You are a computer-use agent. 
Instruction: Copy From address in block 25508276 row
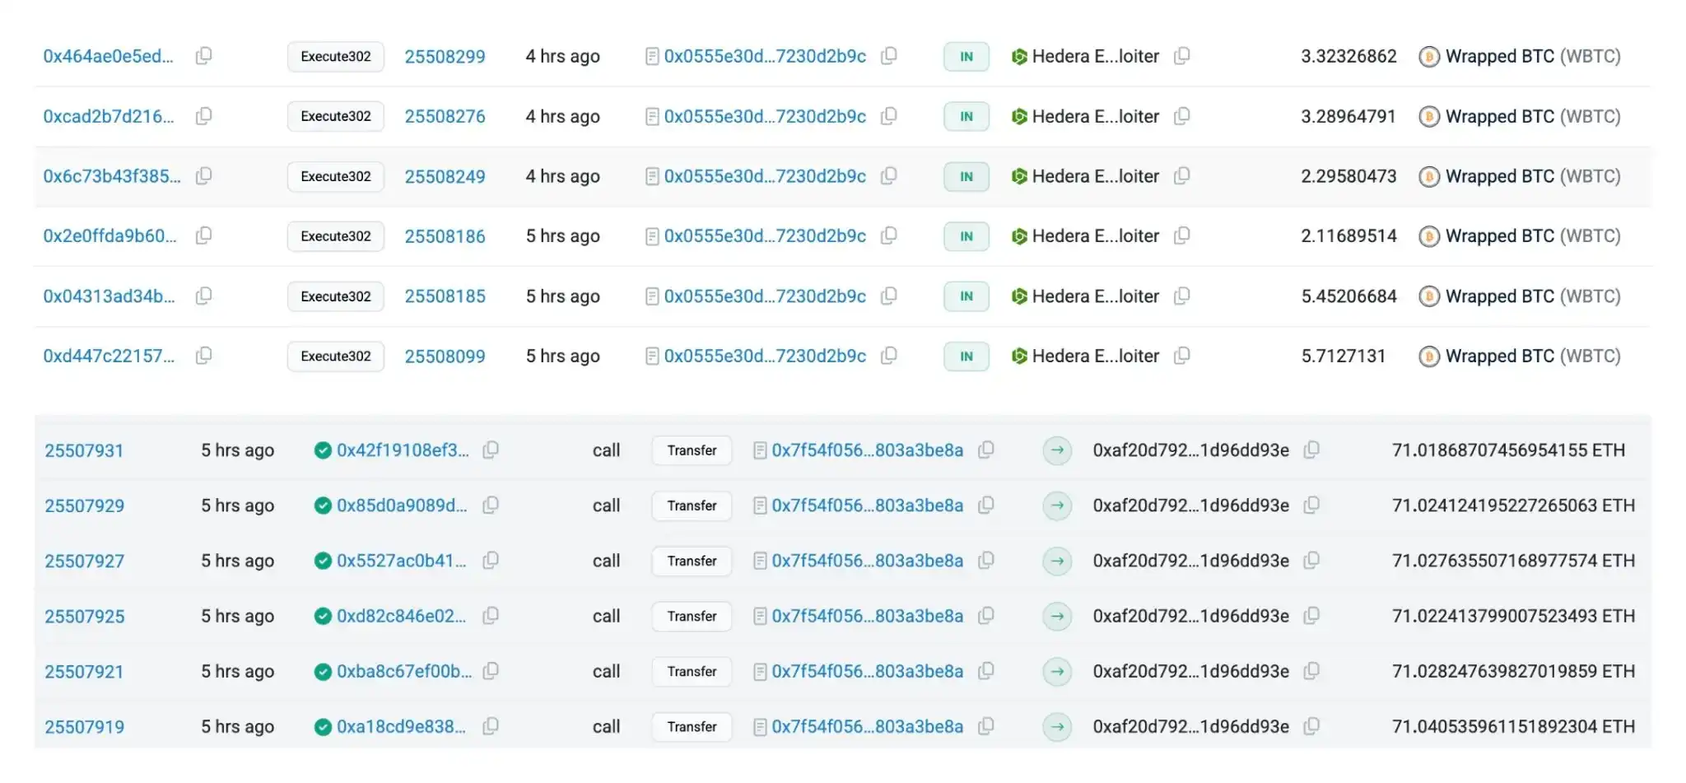[888, 116]
